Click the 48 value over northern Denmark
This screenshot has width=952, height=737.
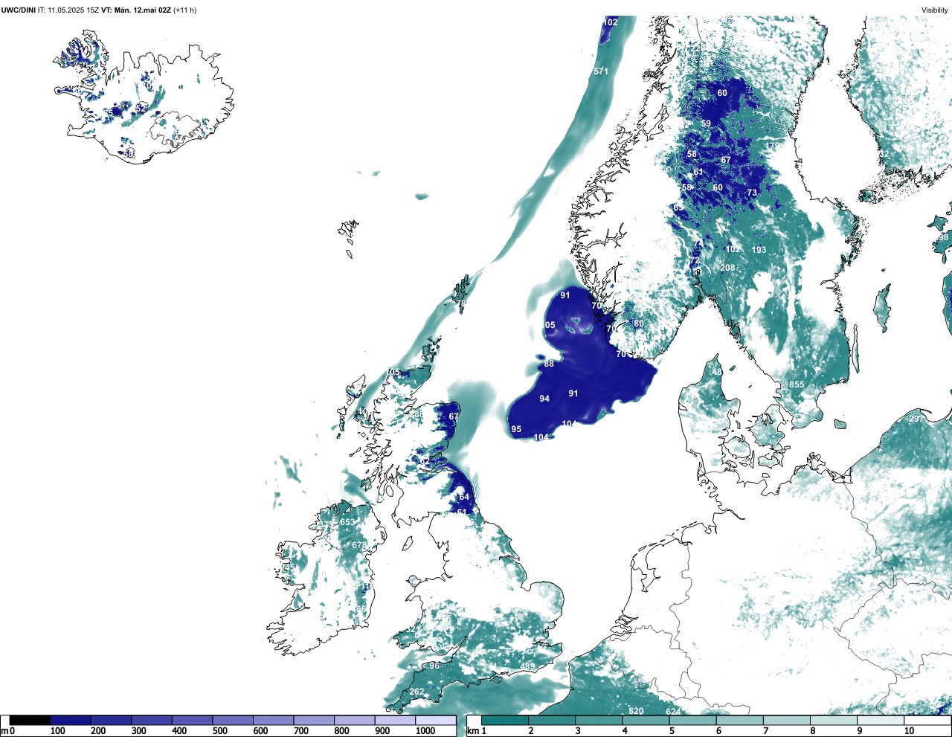(x=717, y=372)
